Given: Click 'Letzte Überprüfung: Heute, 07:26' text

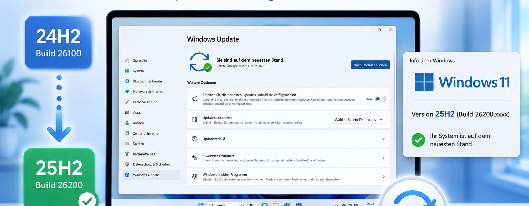Looking at the screenshot, I should tap(242, 66).
